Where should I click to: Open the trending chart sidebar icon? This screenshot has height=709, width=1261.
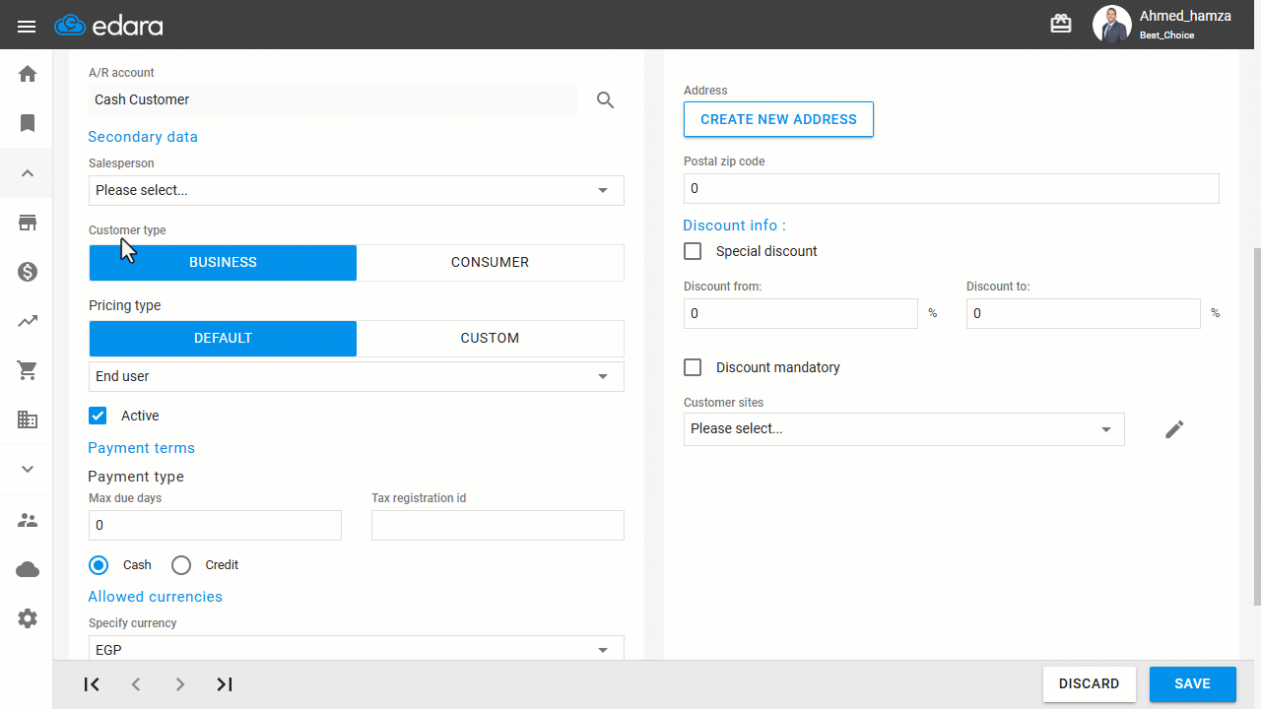click(28, 321)
